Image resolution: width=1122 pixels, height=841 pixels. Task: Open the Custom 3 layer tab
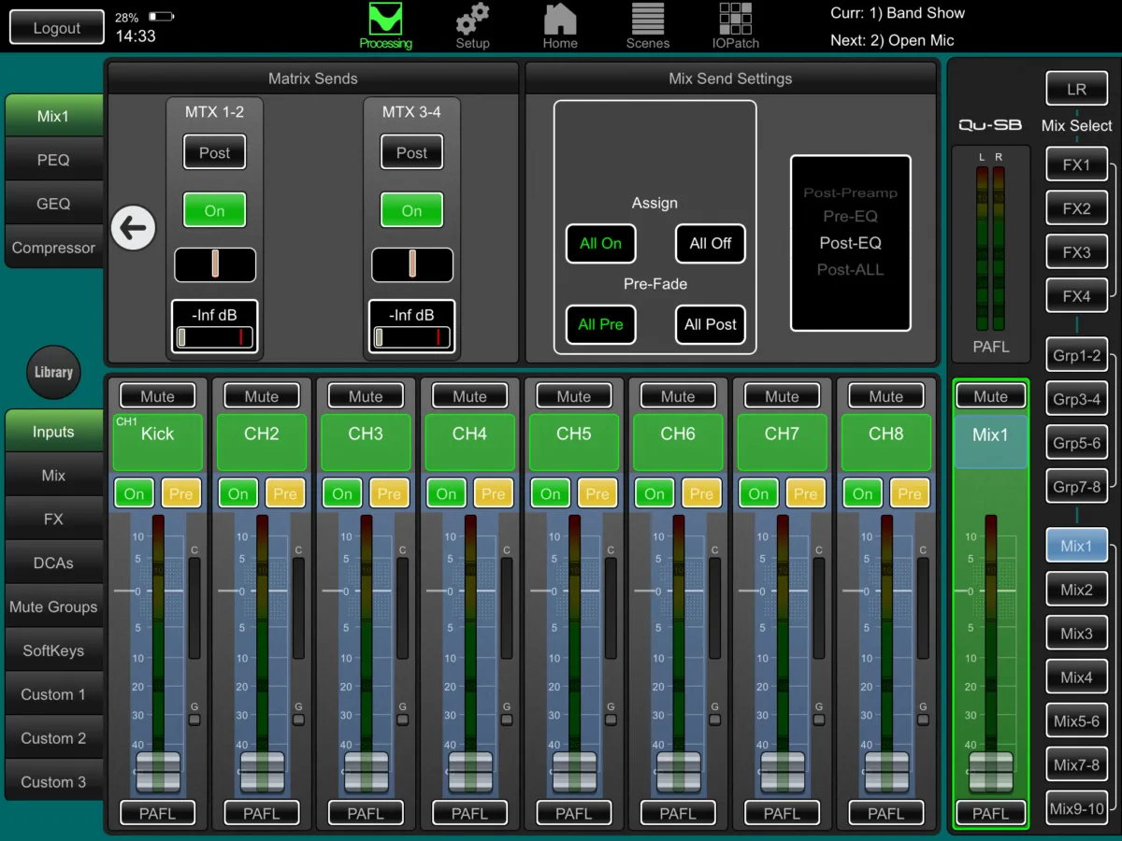53,783
